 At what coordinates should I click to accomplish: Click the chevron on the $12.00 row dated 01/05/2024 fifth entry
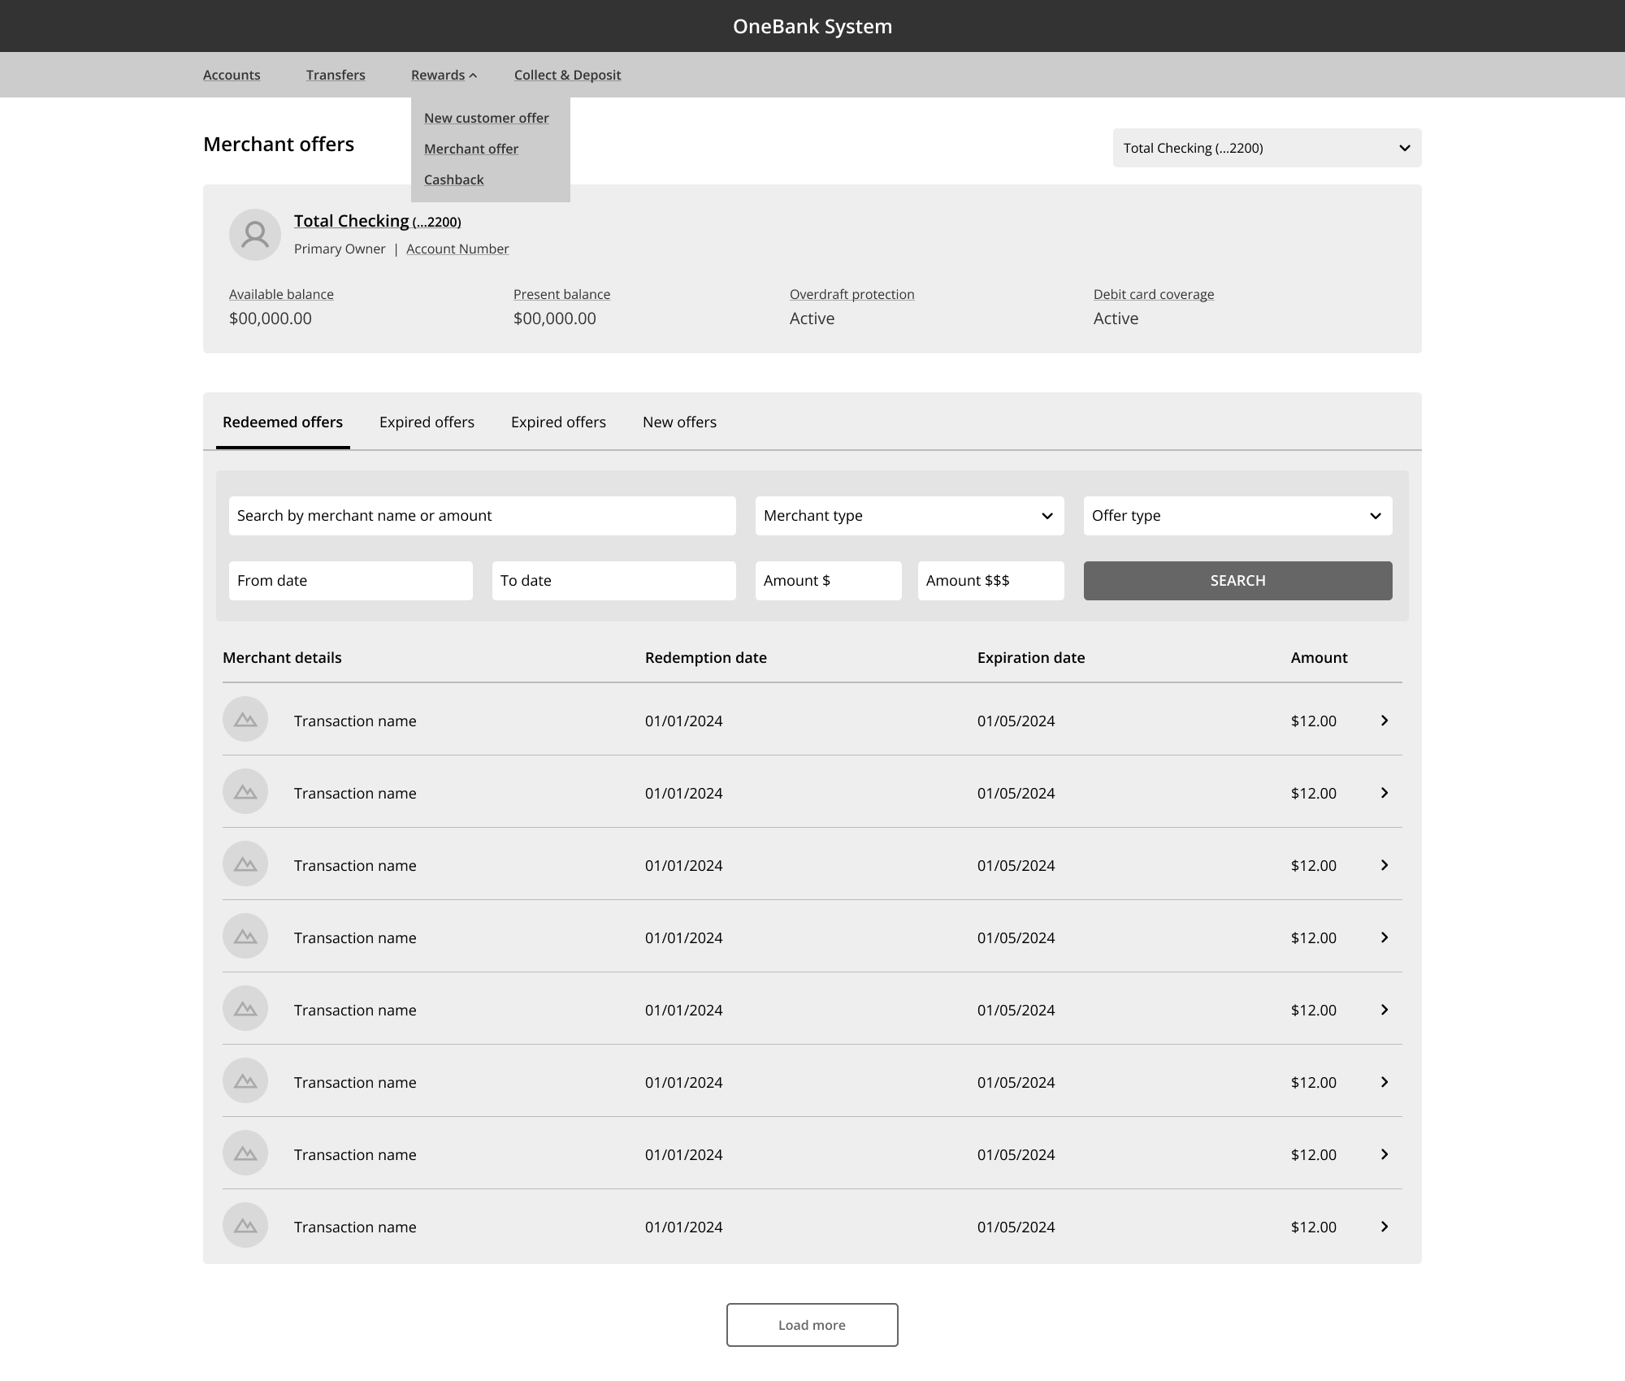pos(1384,1010)
